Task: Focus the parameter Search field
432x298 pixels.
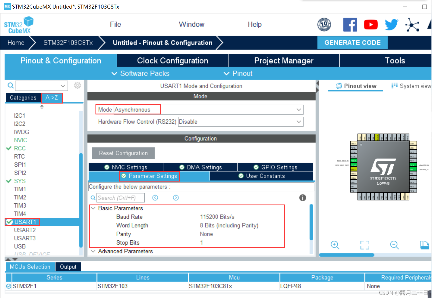Action: pos(121,198)
